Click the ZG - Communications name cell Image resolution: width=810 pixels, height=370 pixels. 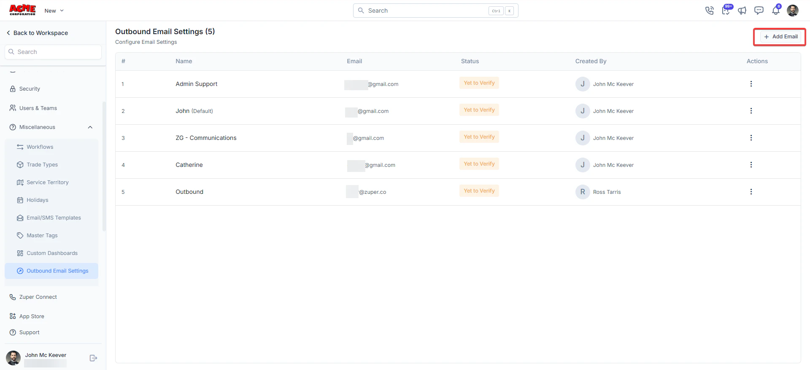(x=206, y=138)
